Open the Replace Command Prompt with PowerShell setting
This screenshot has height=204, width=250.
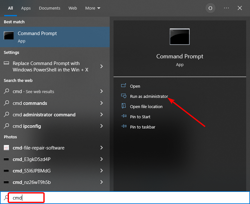coord(50,66)
